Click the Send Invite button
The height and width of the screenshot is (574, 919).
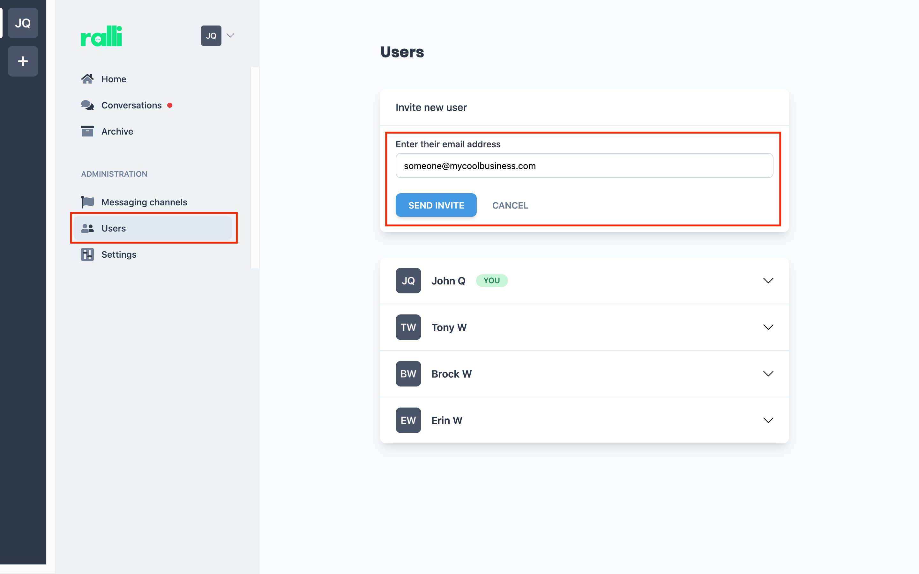pyautogui.click(x=436, y=205)
